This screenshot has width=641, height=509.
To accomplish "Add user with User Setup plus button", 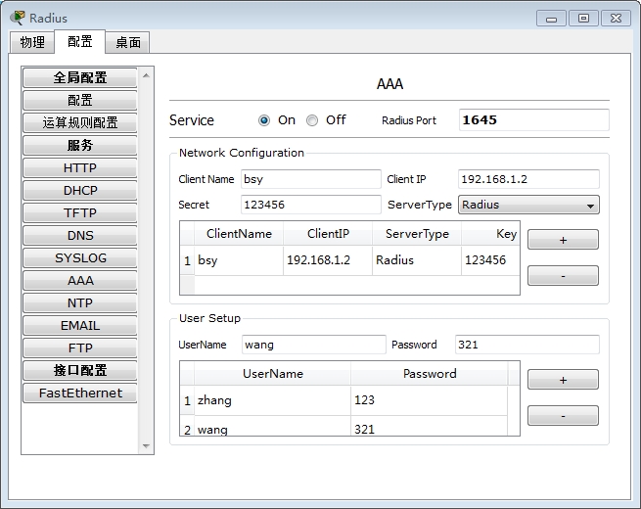I will coord(563,380).
